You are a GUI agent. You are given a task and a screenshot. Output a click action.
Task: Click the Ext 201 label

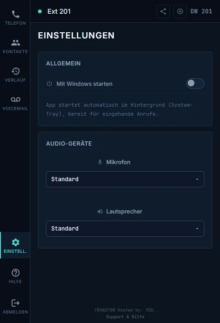click(x=59, y=11)
